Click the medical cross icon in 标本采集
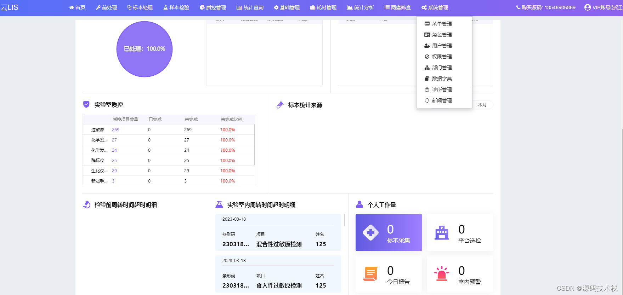This screenshot has height=295, width=623. [x=370, y=232]
